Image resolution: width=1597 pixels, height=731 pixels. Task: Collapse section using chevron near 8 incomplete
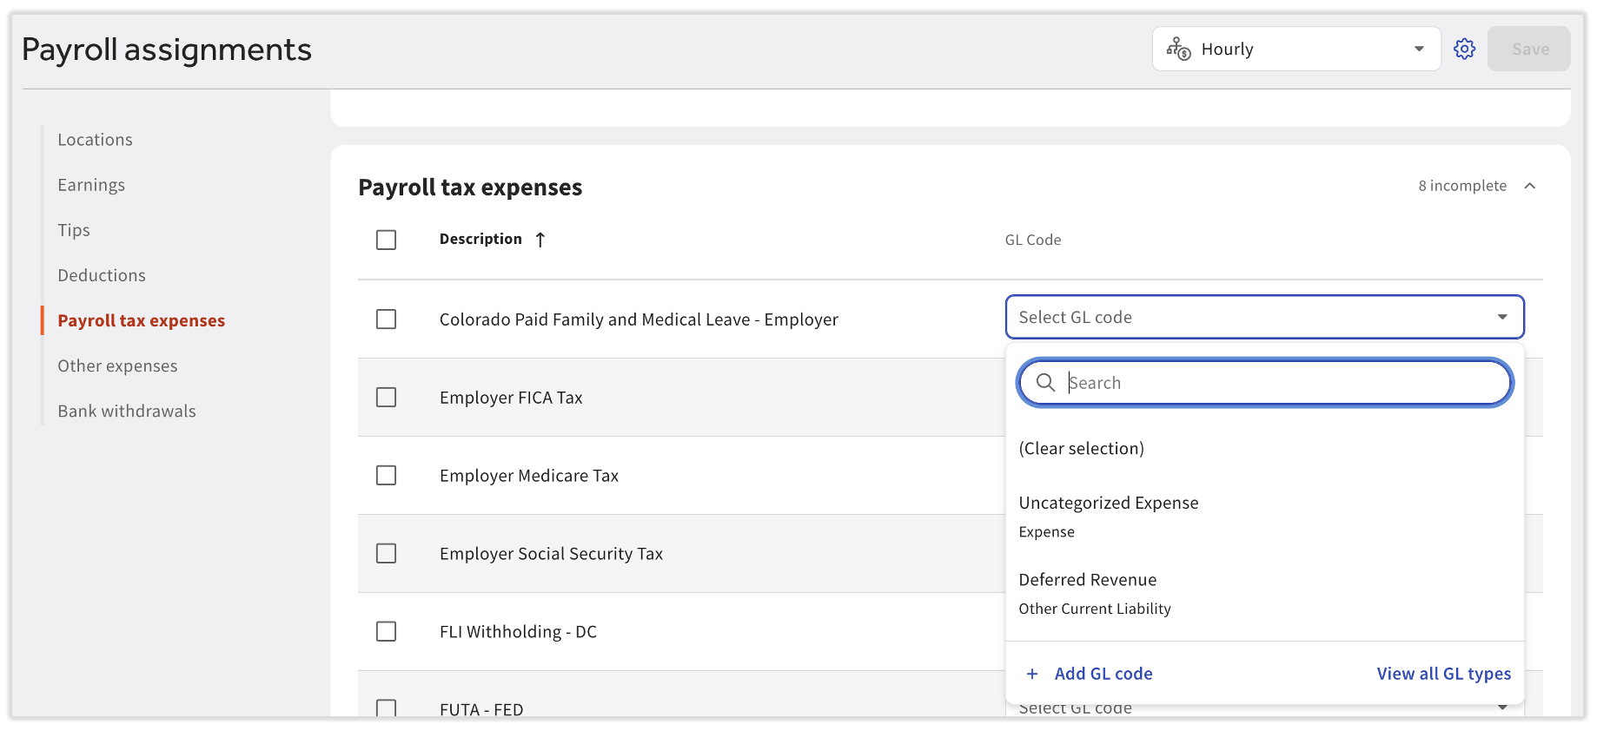pos(1530,186)
